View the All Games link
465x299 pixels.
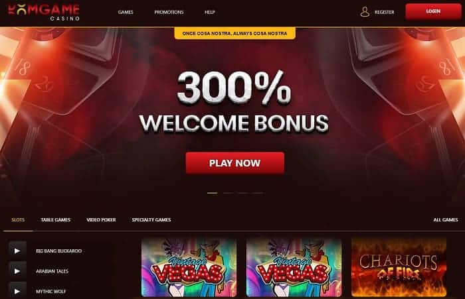pyautogui.click(x=446, y=219)
